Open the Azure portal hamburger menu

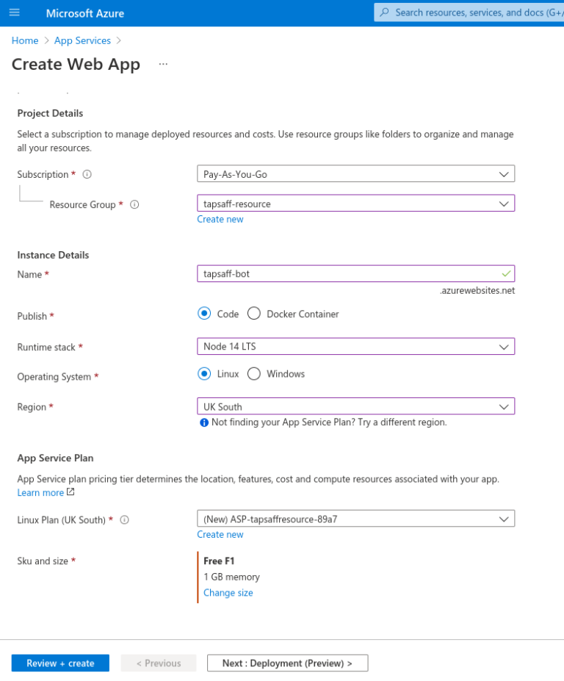15,12
